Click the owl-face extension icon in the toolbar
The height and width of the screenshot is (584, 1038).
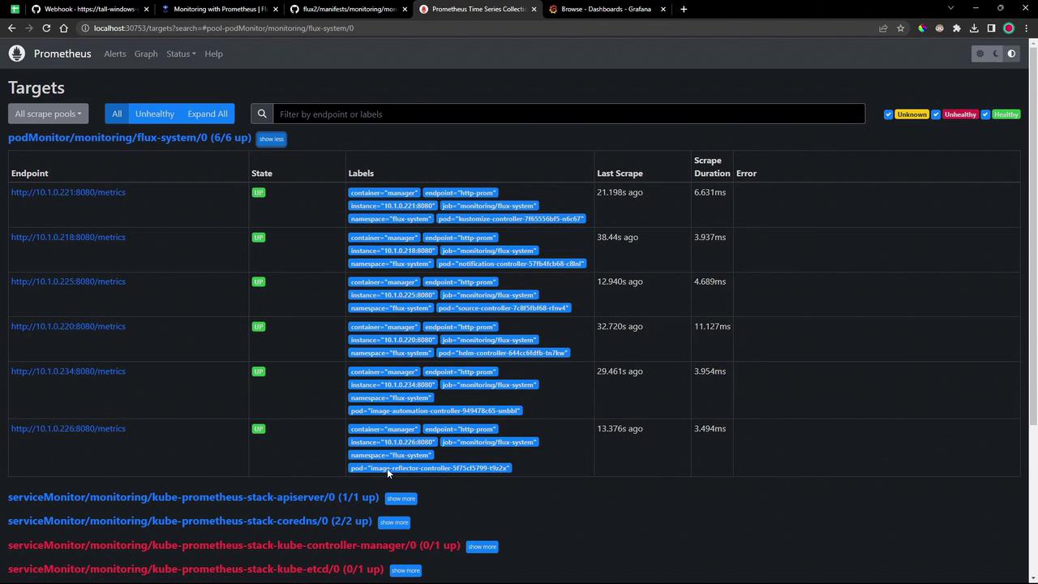click(940, 28)
